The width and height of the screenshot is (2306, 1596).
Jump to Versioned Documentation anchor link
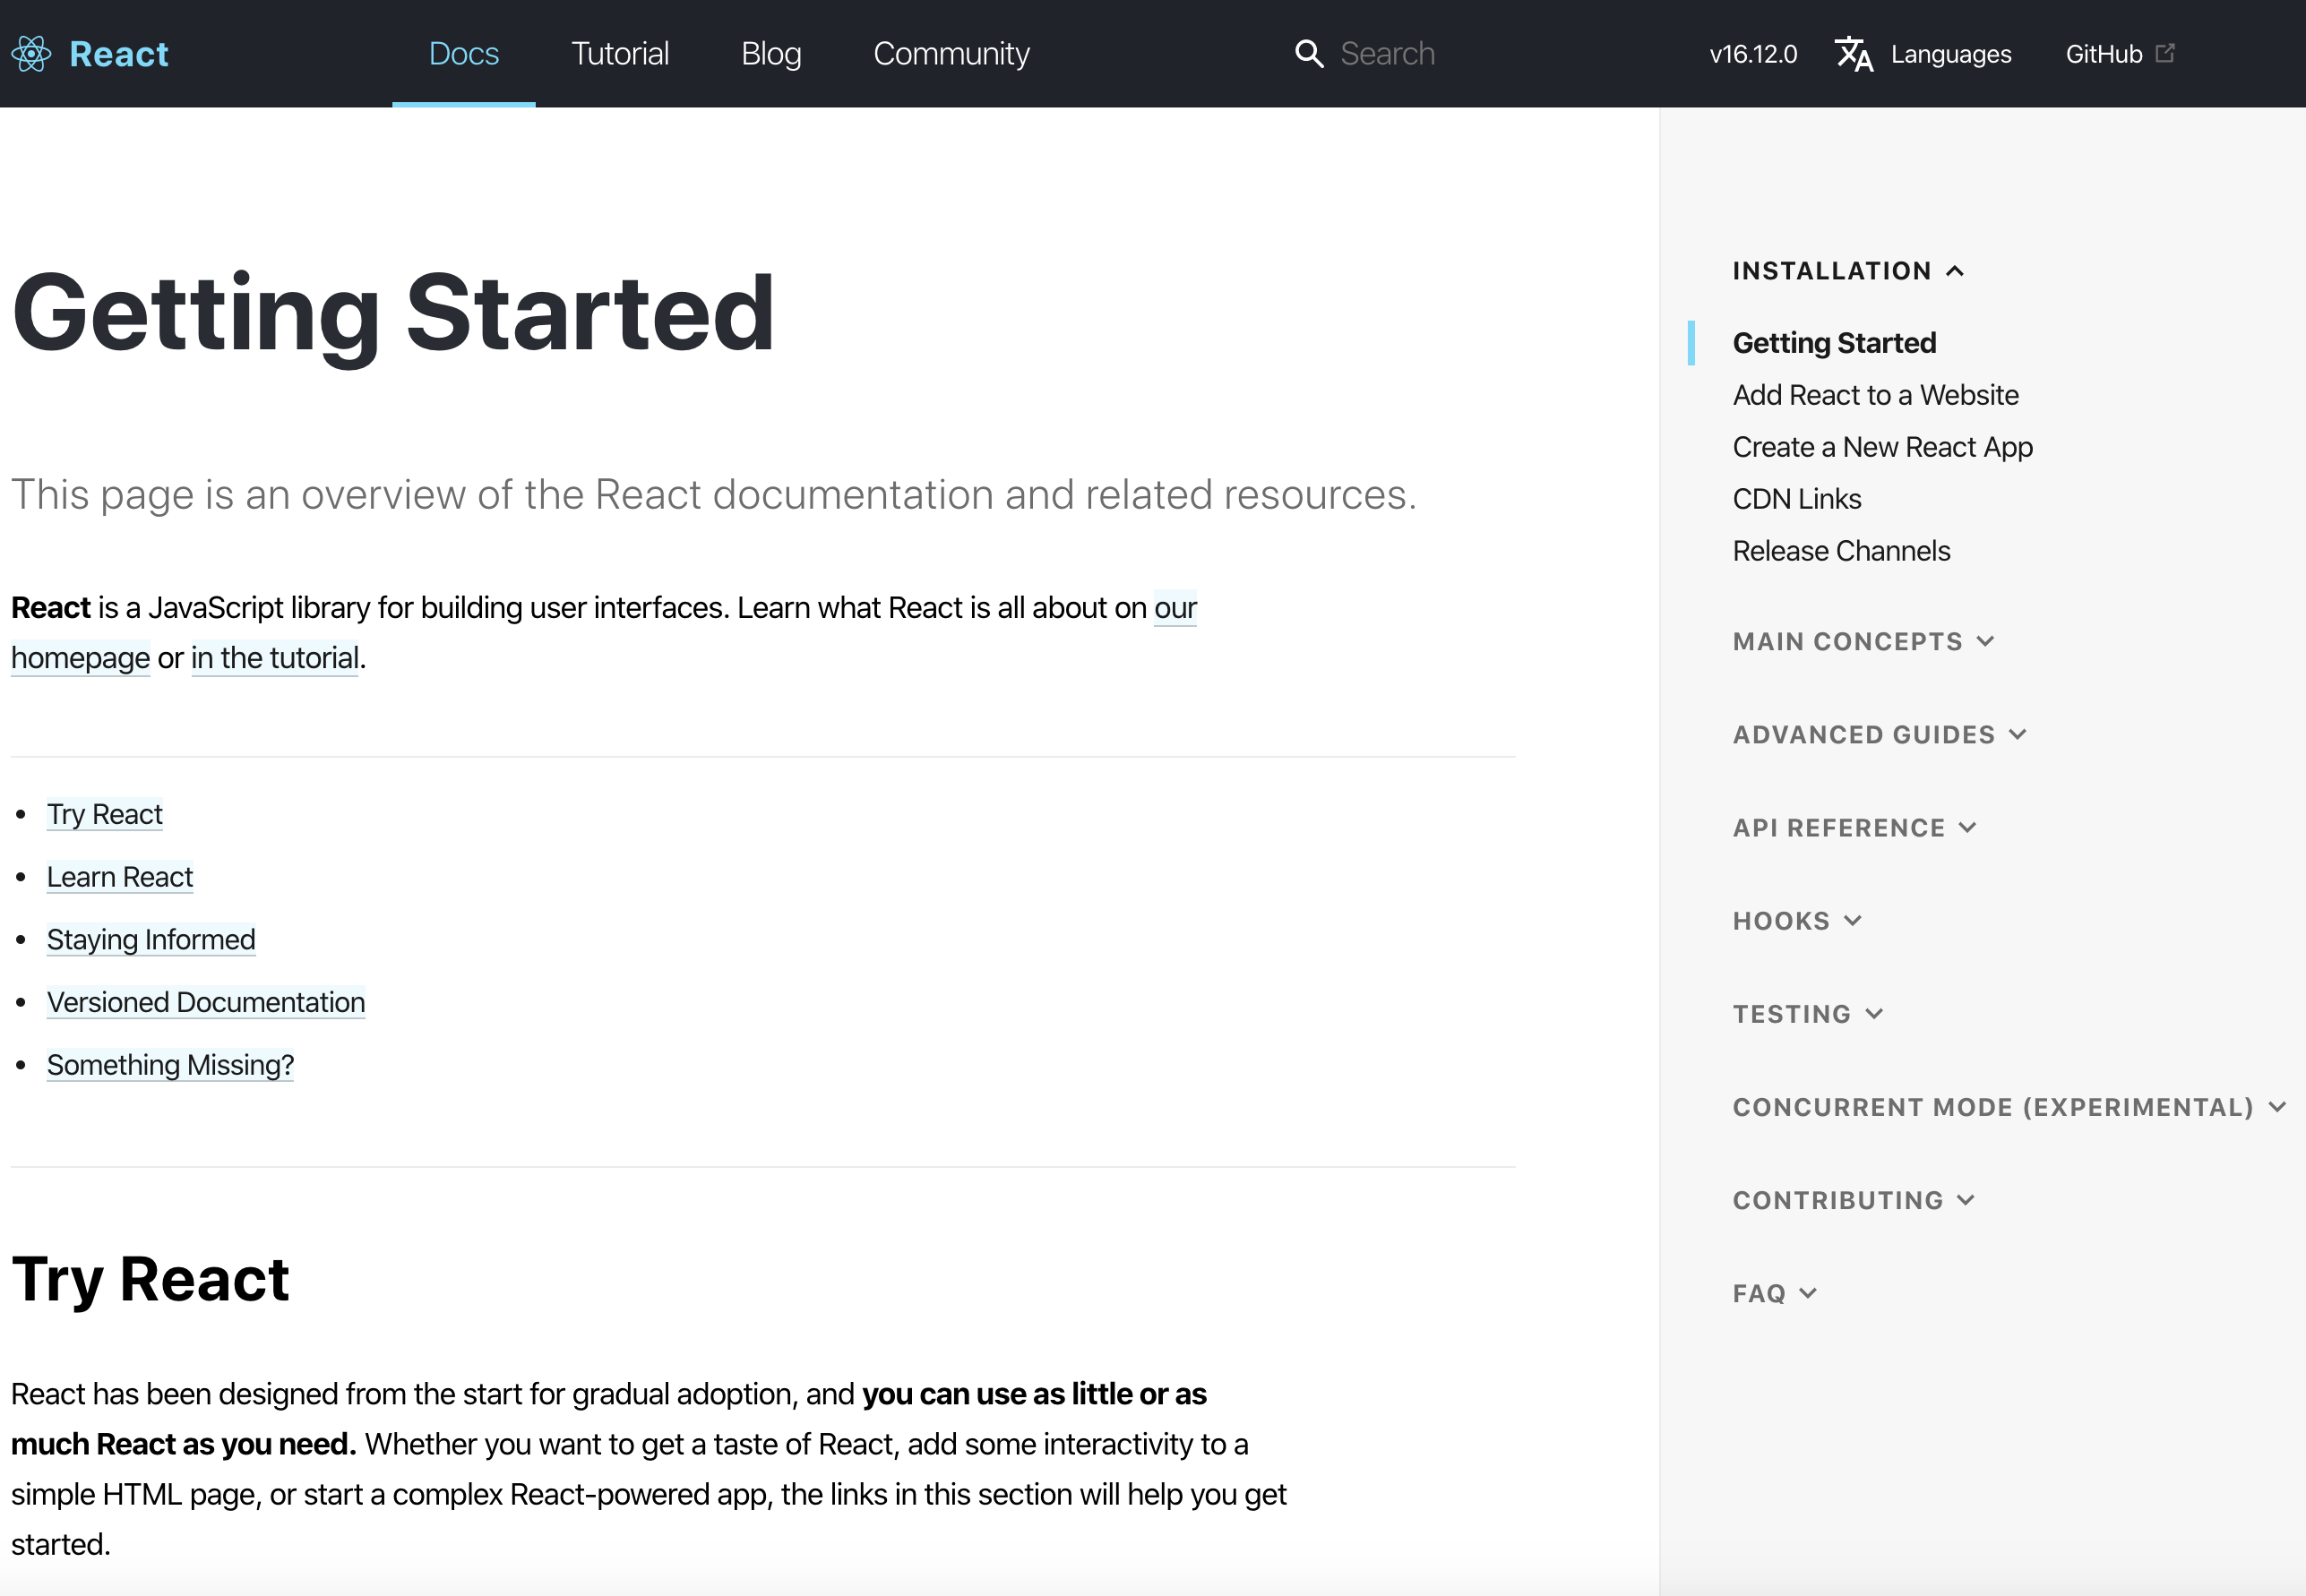(x=206, y=1002)
